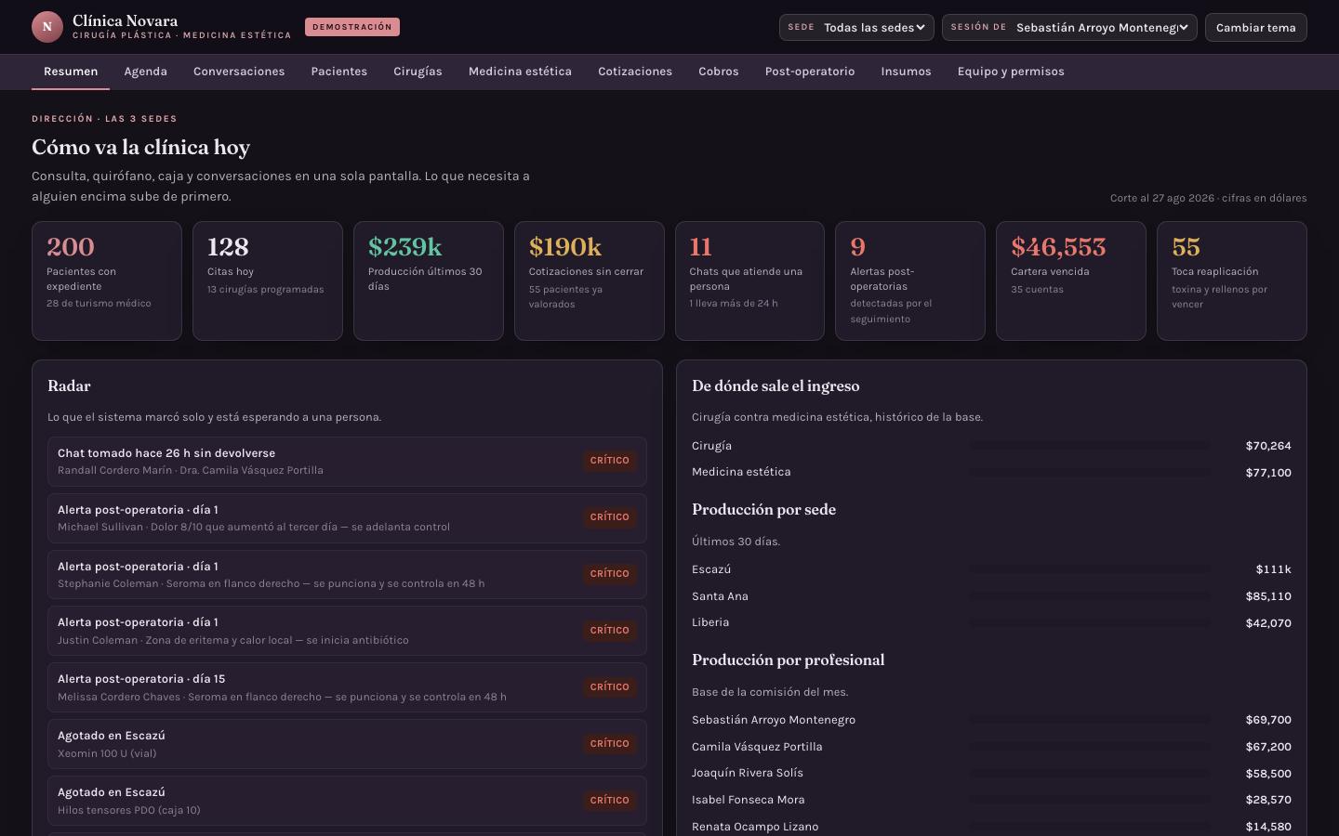Viewport: 1339px width, 836px height.
Task: Open the 55 Toca reaplicación card
Action: [x=1232, y=281]
